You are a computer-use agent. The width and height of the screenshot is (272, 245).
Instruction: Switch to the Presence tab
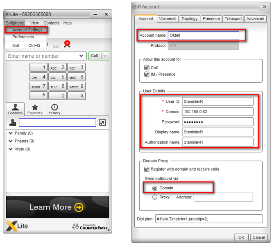211,19
